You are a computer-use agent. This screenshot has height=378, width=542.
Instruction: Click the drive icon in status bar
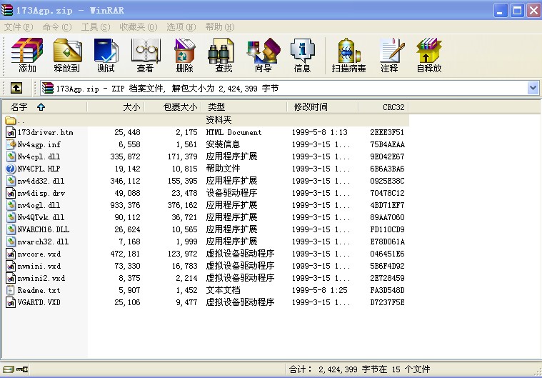point(8,369)
